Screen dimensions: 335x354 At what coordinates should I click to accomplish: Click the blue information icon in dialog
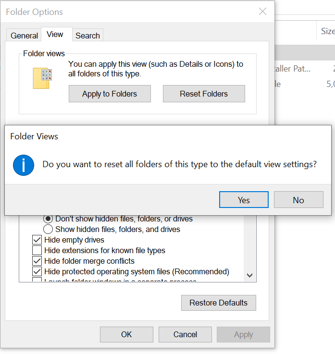pos(24,164)
